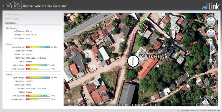Click FZ Clearance value 15 m (184 %)

(x=31, y=35)
